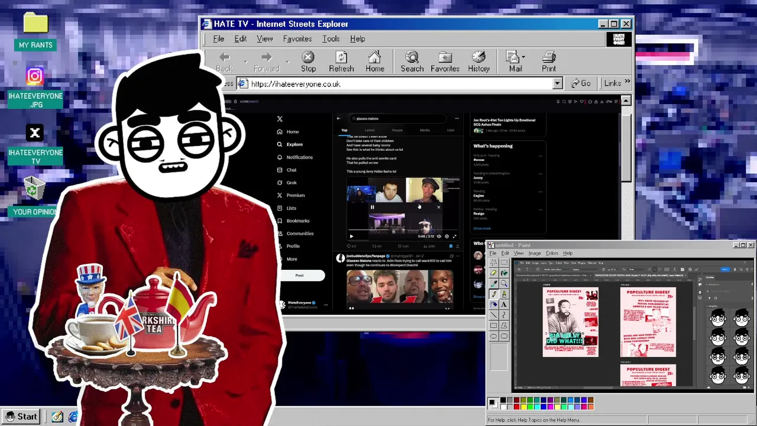
Task: Switch to the People tab on X search
Action: 397,130
